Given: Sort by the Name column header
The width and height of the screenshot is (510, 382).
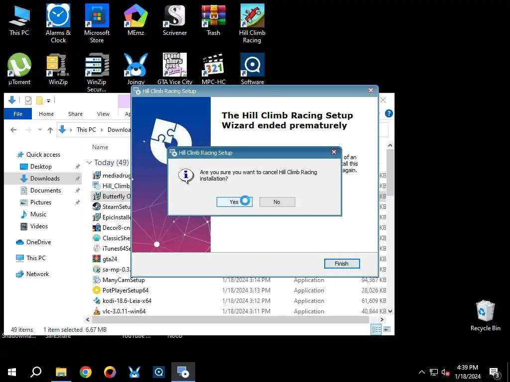Looking at the screenshot, I should point(100,147).
